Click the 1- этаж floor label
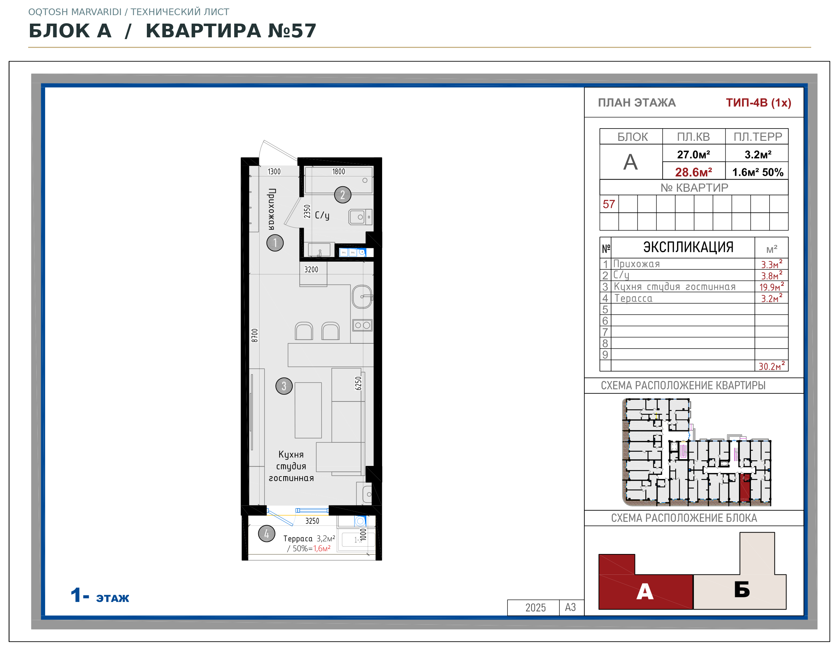 pyautogui.click(x=100, y=596)
